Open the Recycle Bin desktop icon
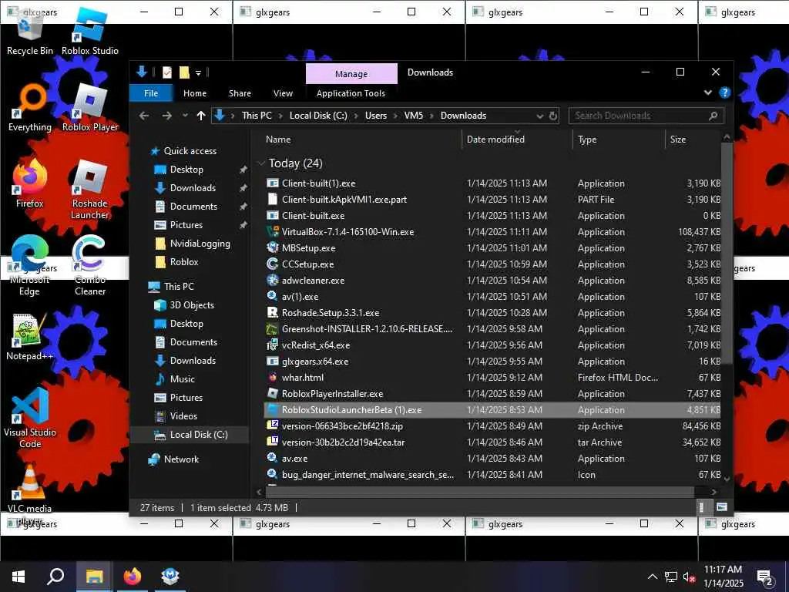 pyautogui.click(x=30, y=32)
